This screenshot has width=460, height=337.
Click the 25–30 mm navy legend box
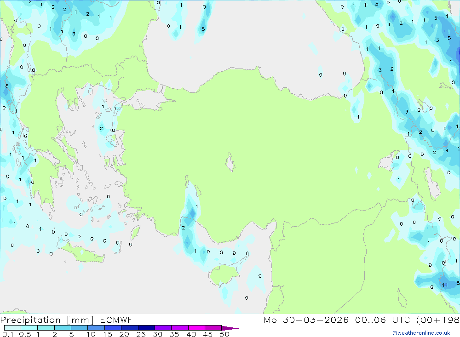tap(146, 328)
